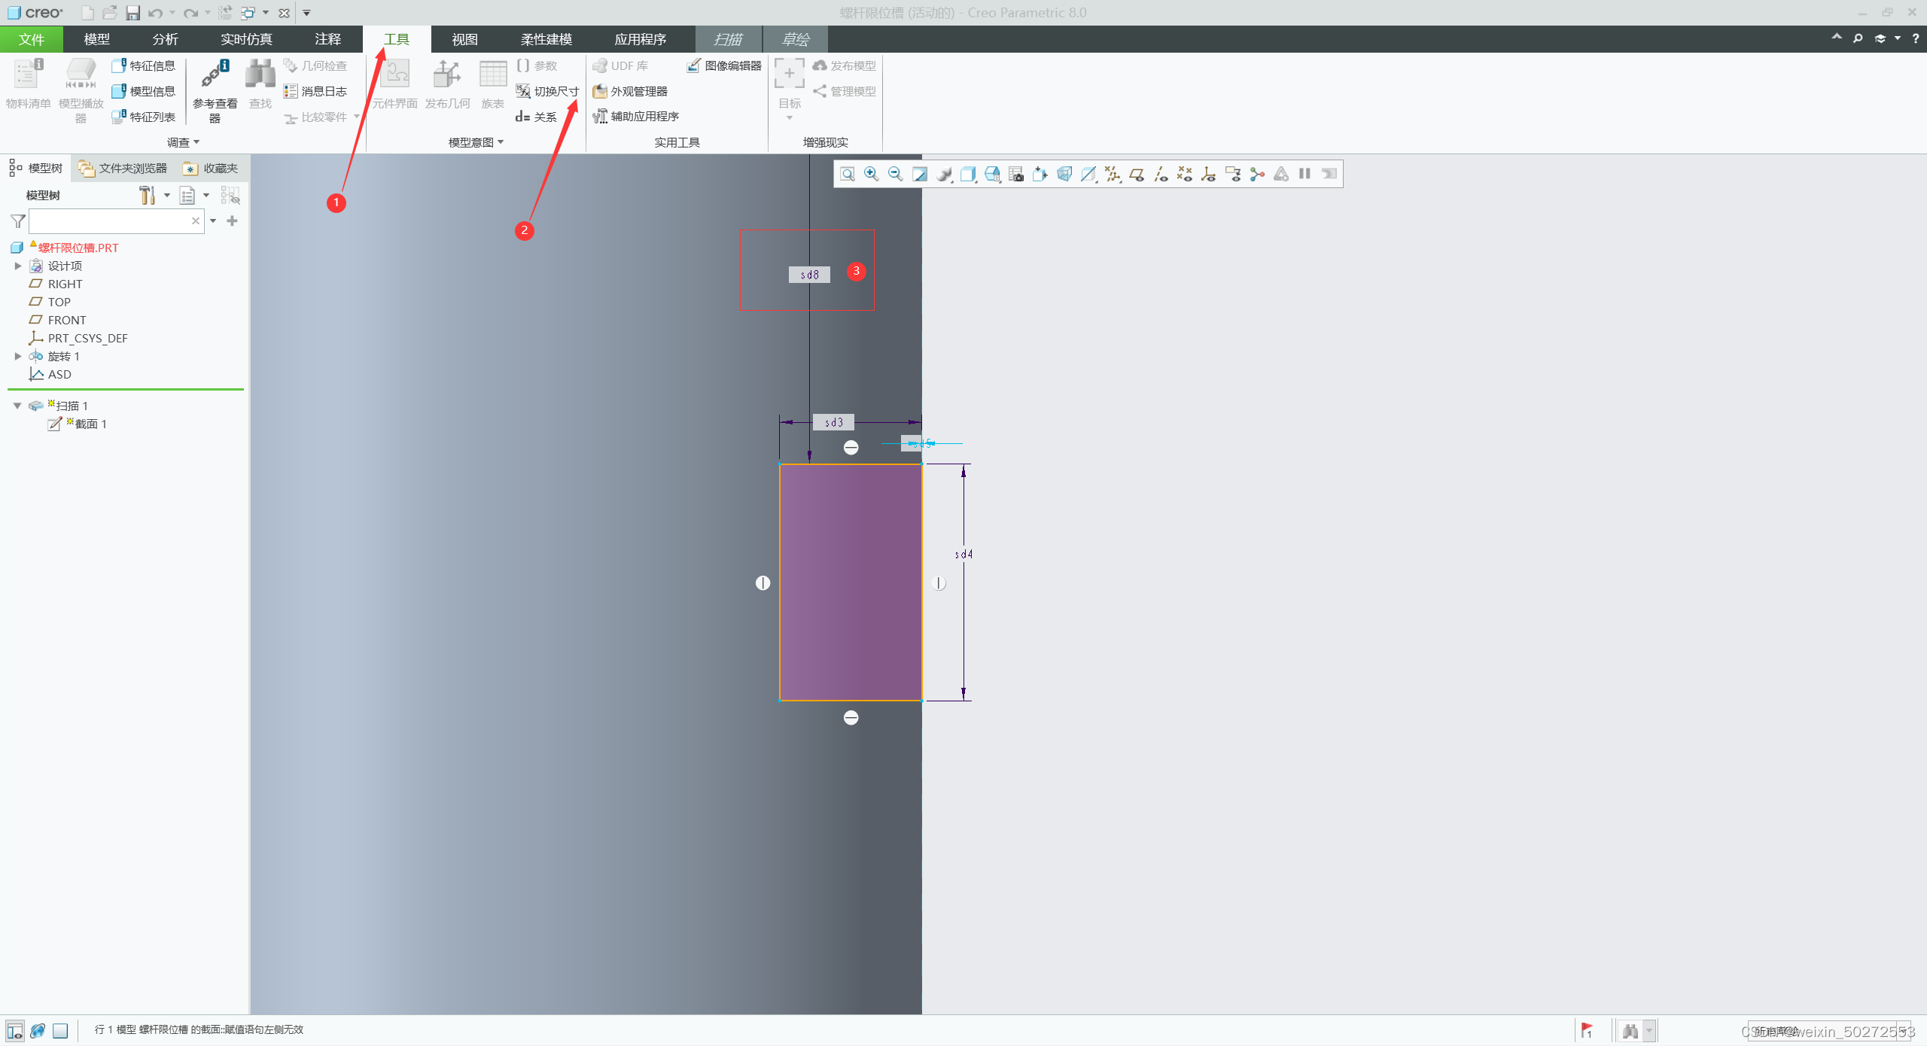This screenshot has width=1927, height=1046.
Task: Open the 文件夹浏览器 panel tab
Action: pos(123,168)
